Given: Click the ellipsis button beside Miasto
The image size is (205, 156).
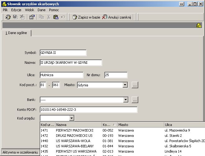Looking at the screenshot, I should [x=135, y=85].
